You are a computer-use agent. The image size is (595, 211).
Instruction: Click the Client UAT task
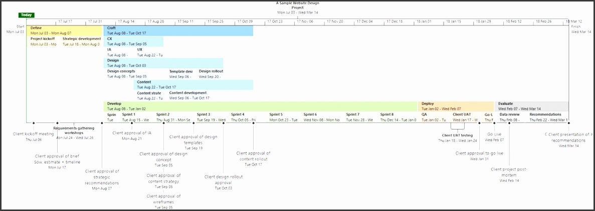[x=465, y=117]
